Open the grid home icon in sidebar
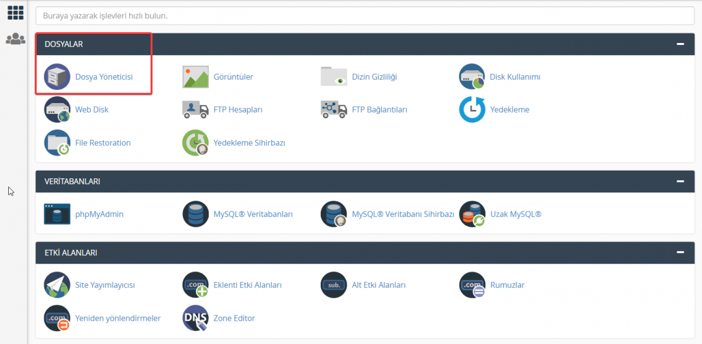 click(x=15, y=13)
